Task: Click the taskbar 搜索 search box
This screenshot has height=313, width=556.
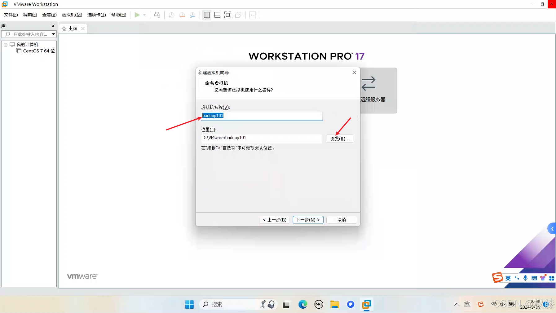Action: coord(238,305)
